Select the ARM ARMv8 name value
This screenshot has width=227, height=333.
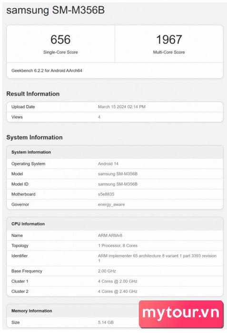(110, 235)
